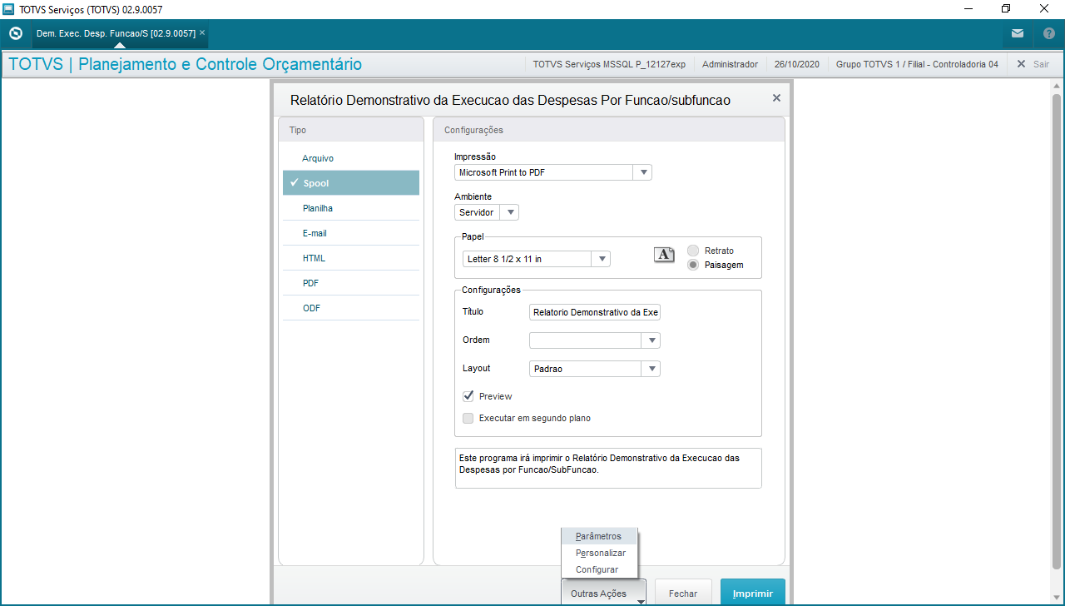Open the Ordem dropdown
Screen dimensions: 1065x606
(651, 340)
